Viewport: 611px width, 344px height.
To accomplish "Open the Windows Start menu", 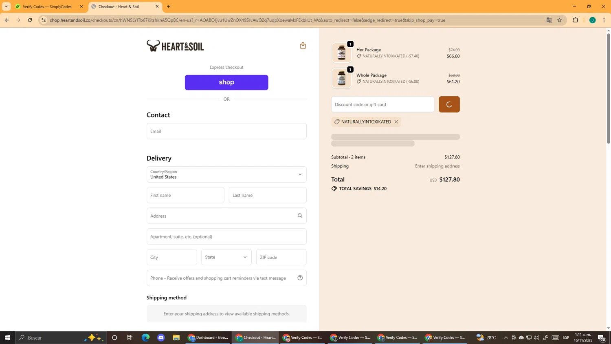I will (7, 338).
